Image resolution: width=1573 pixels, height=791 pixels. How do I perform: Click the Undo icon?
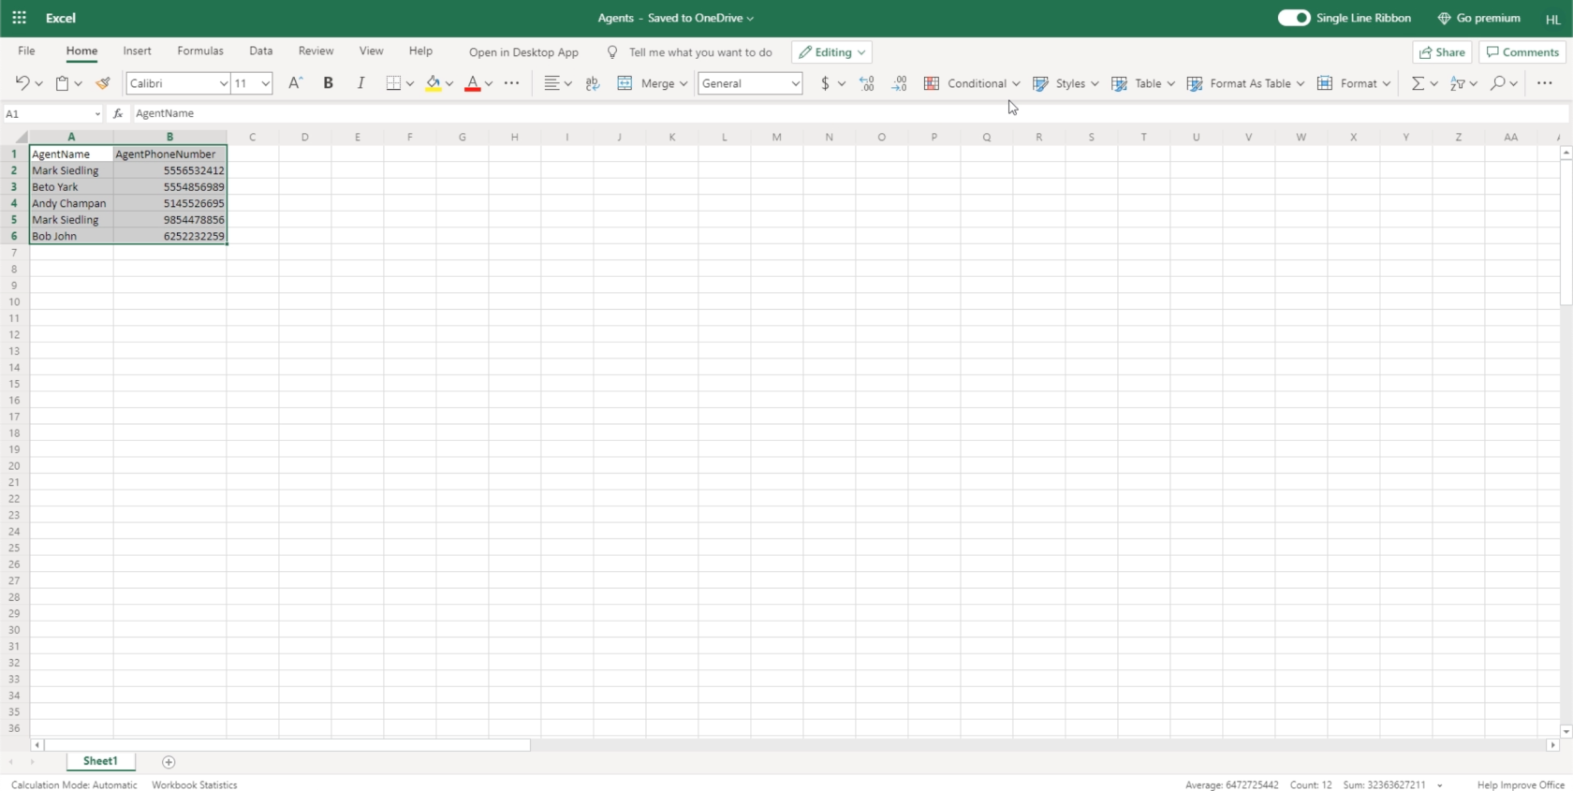point(22,83)
